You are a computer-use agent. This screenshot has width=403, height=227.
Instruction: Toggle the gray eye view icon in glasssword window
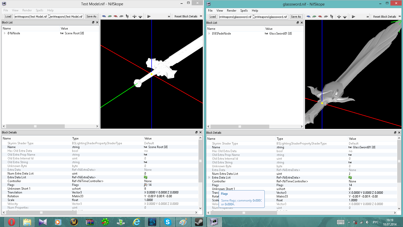326,17
